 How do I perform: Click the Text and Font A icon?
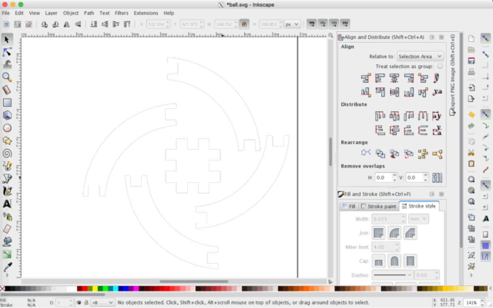tap(486, 219)
